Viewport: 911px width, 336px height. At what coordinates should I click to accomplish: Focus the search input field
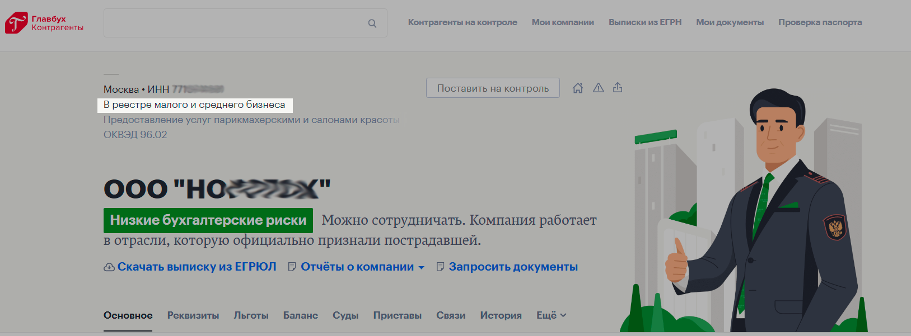235,23
